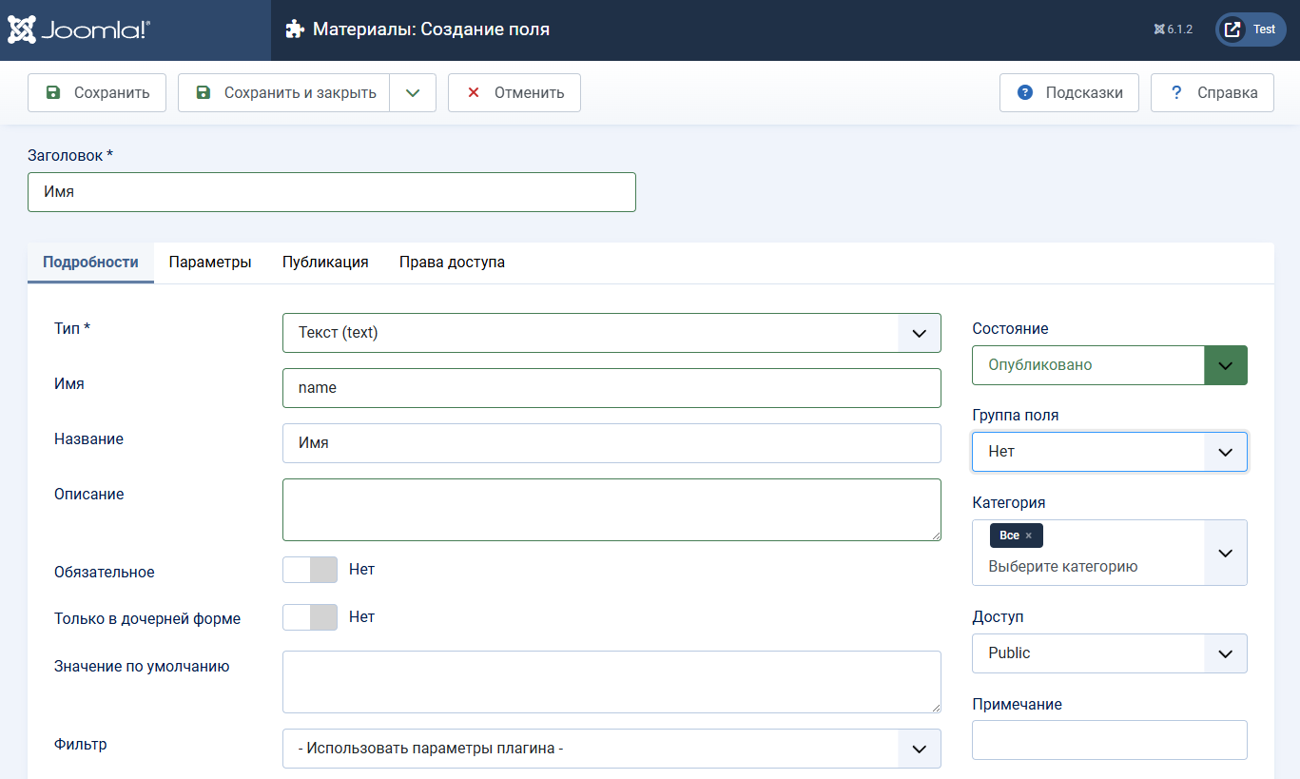Viewport: 1300px width, 779px height.
Task: Open the Группа поля dropdown
Action: coord(1110,452)
